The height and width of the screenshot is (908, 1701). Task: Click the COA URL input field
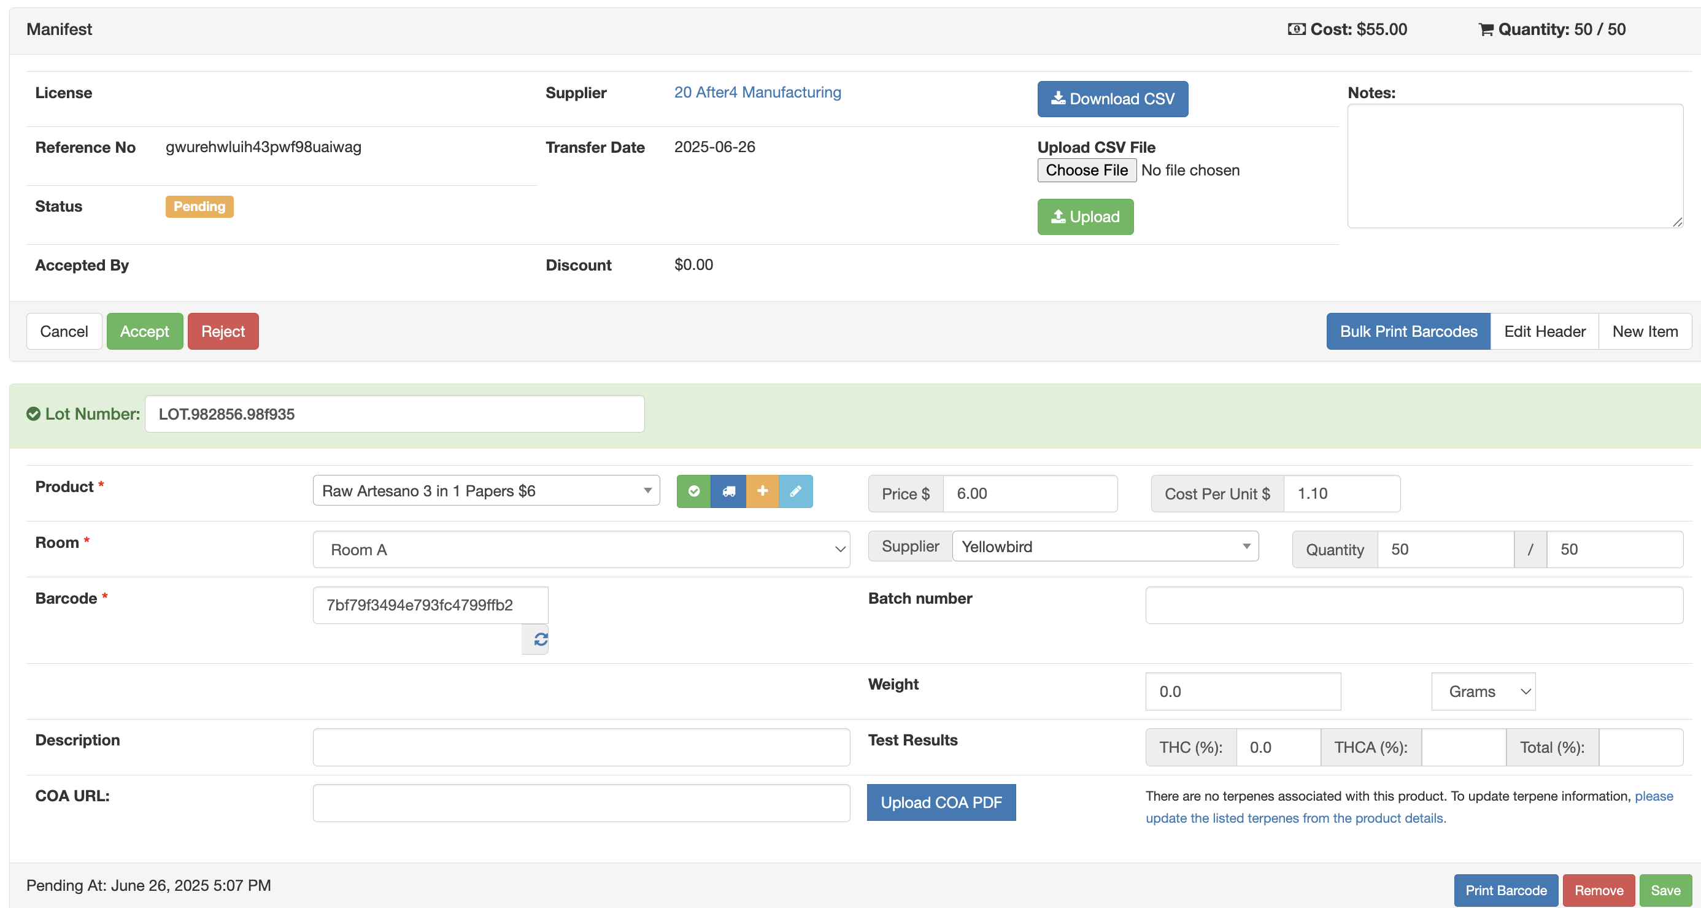(581, 803)
